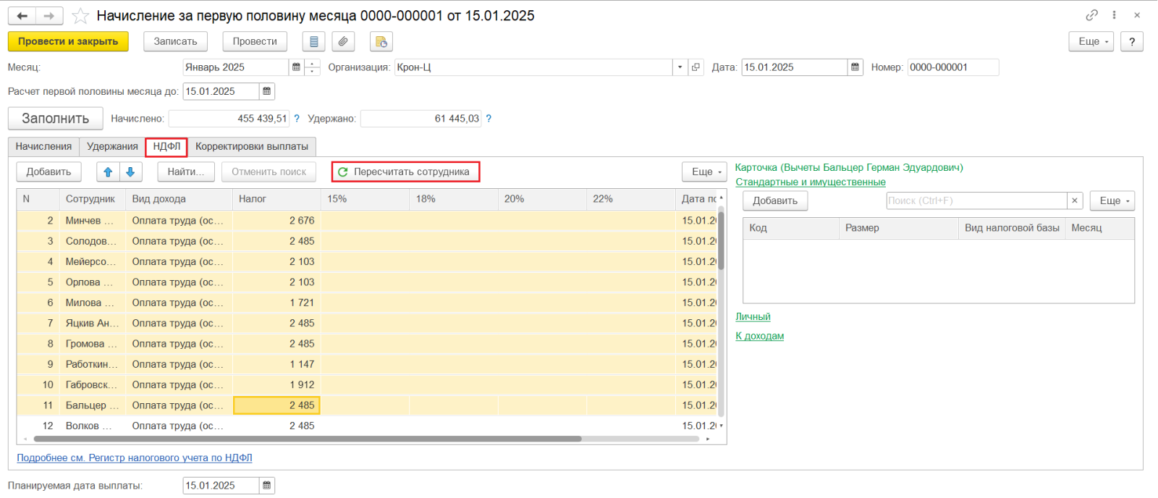
Task: Click the back navigation arrow
Action: click(x=22, y=16)
